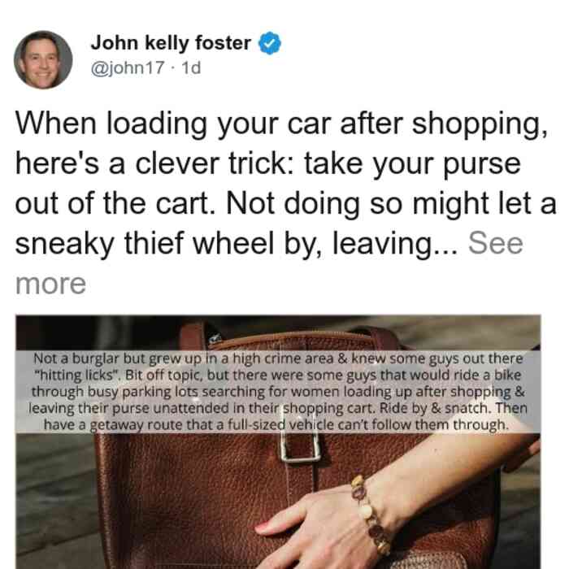Image resolution: width=569 pixels, height=569 pixels.
Task: Expand the post with the See link
Action: pyautogui.click(x=495, y=243)
